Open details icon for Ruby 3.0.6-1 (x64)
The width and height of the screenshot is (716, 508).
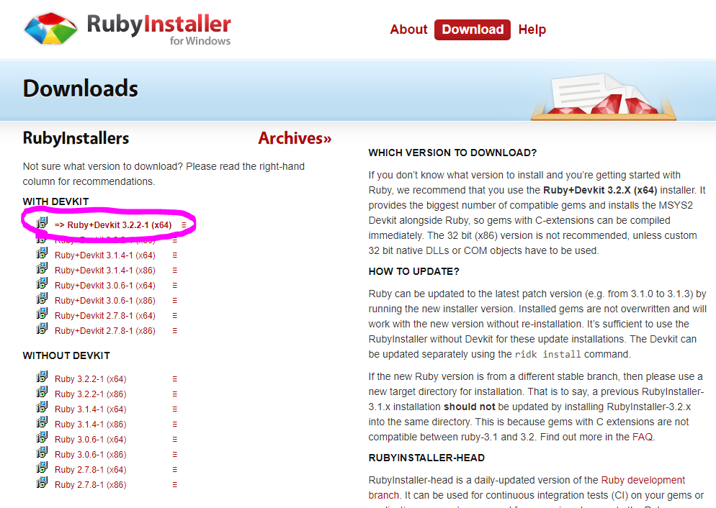click(174, 439)
